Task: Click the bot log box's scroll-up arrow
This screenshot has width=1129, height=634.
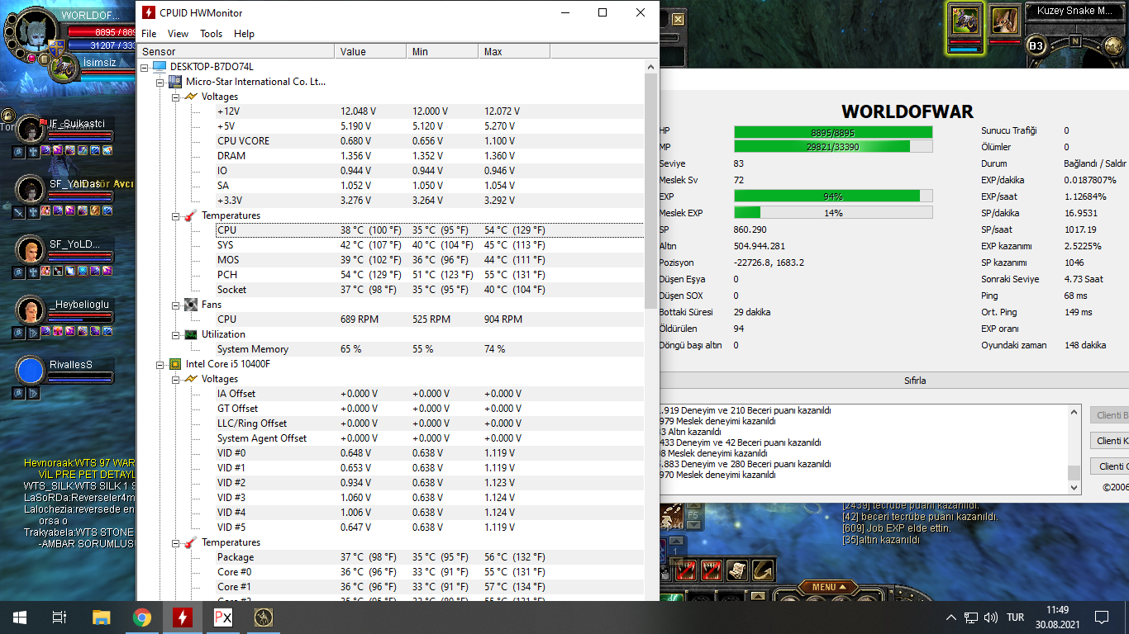Action: pos(1074,413)
